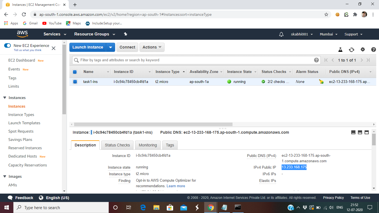Open the Actions dropdown

tap(152, 47)
